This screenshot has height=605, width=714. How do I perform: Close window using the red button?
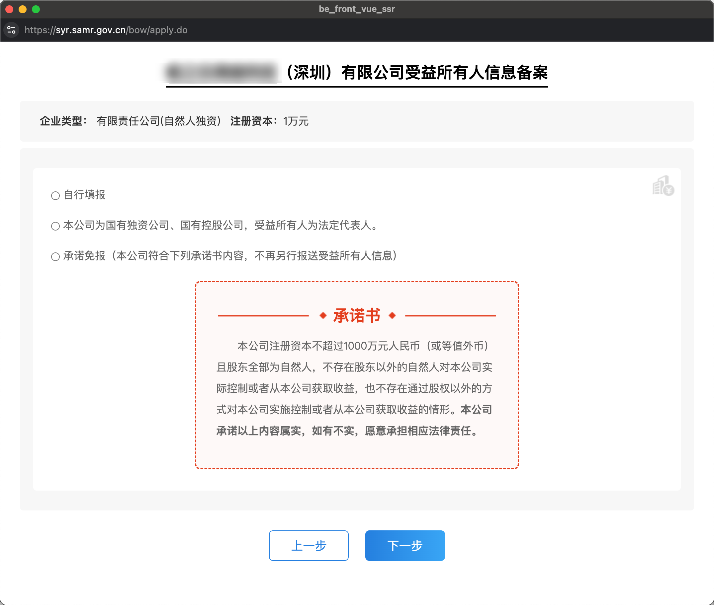click(x=9, y=9)
